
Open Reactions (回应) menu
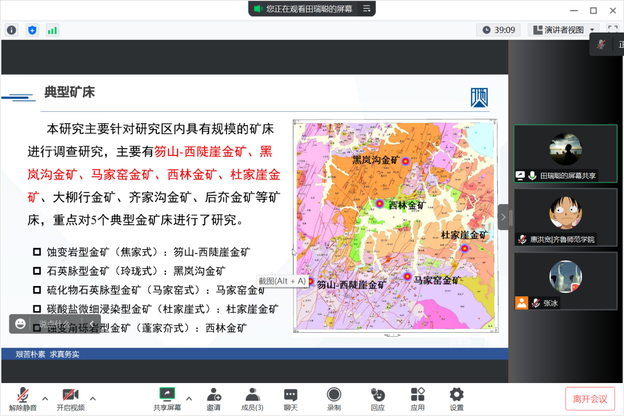coord(378,399)
